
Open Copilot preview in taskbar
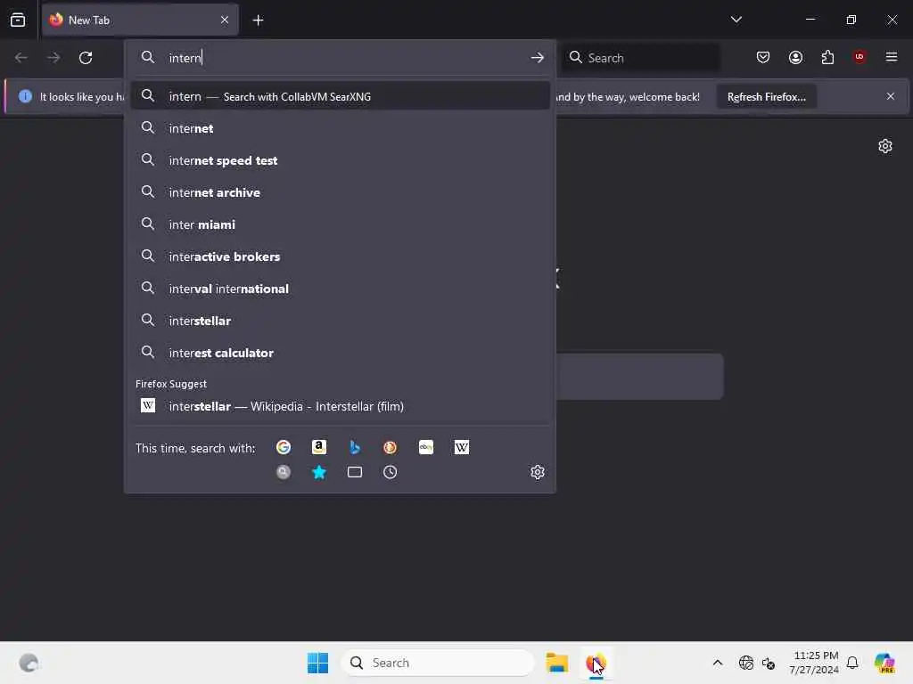[x=884, y=663]
